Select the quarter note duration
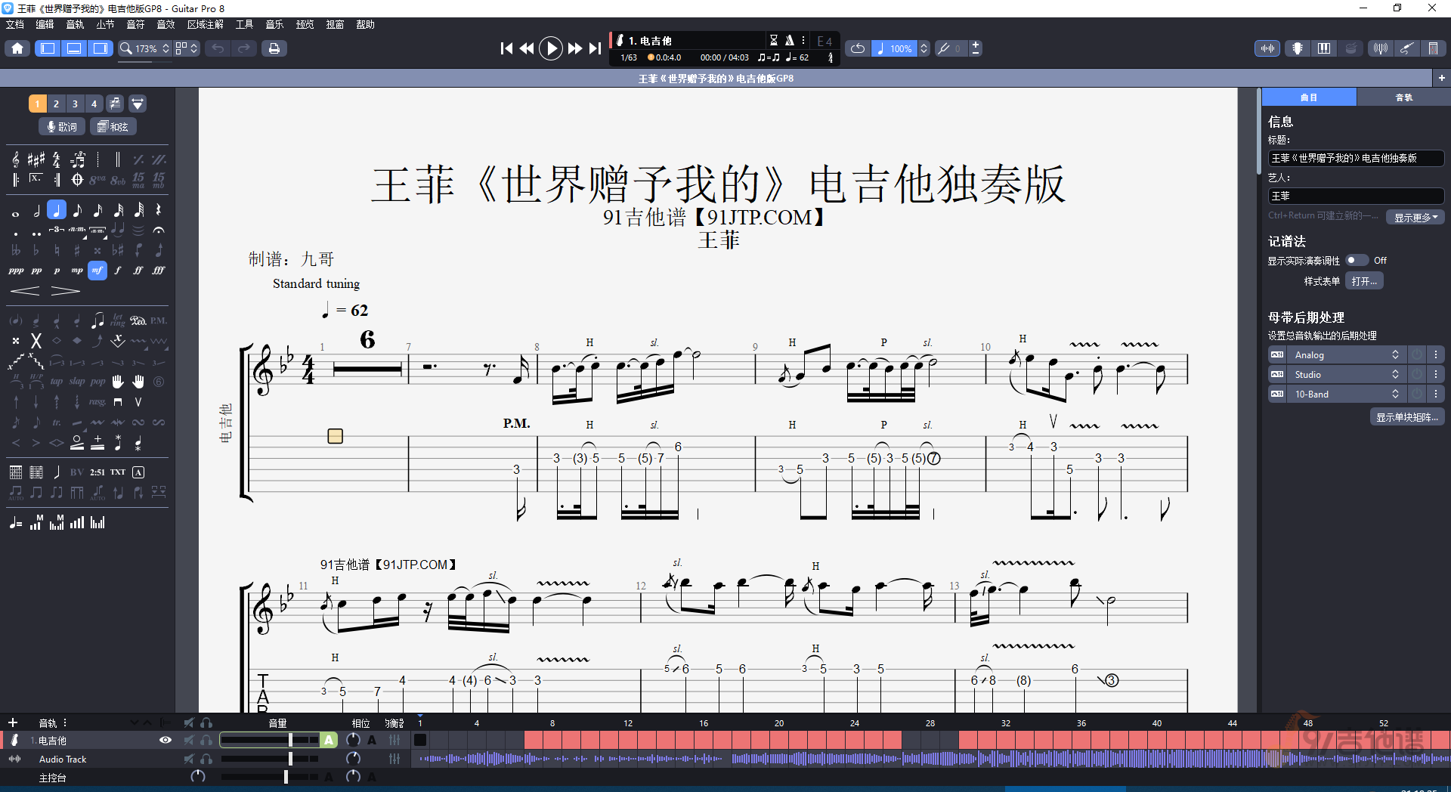Screen dimensions: 1451x792 tap(57, 210)
